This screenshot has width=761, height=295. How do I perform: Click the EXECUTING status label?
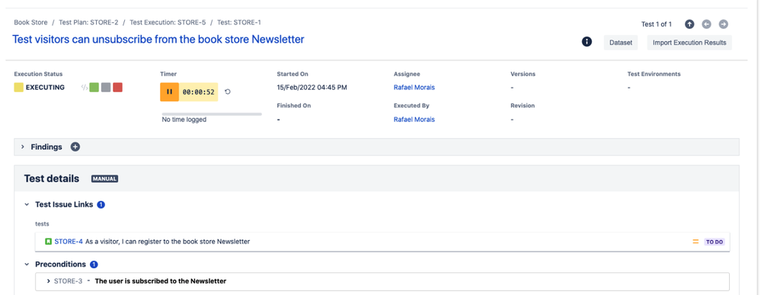tap(45, 88)
